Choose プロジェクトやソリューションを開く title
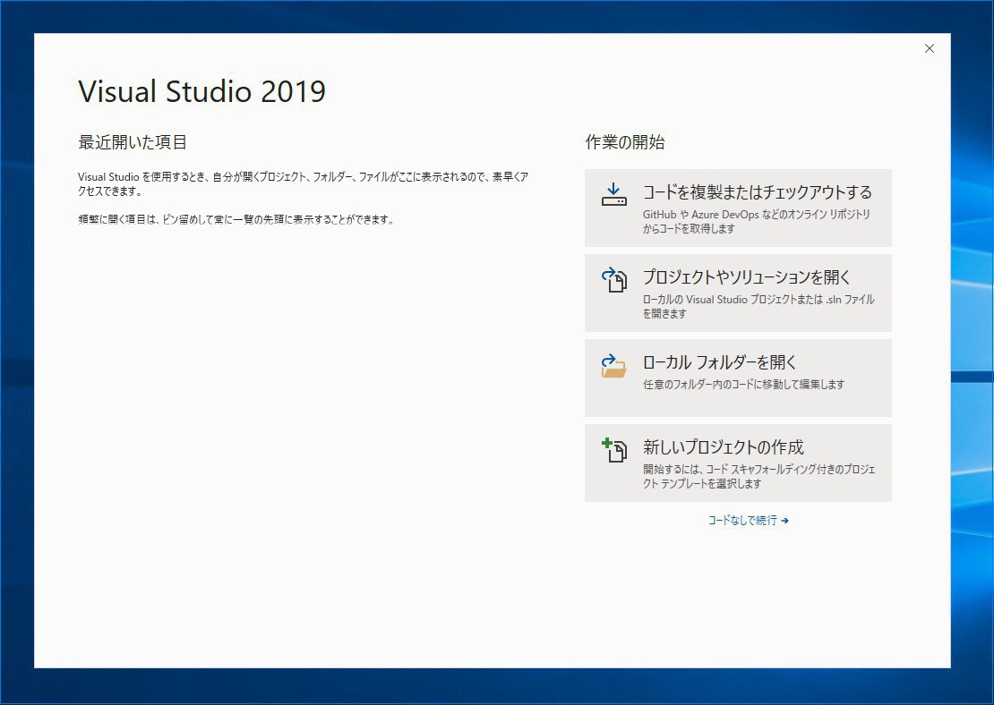Image resolution: width=994 pixels, height=705 pixels. [x=746, y=277]
